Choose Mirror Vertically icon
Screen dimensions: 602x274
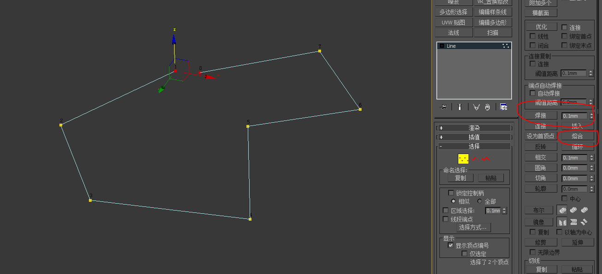(x=573, y=222)
